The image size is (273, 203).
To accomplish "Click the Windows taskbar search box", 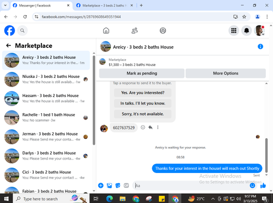I will (51, 199).
